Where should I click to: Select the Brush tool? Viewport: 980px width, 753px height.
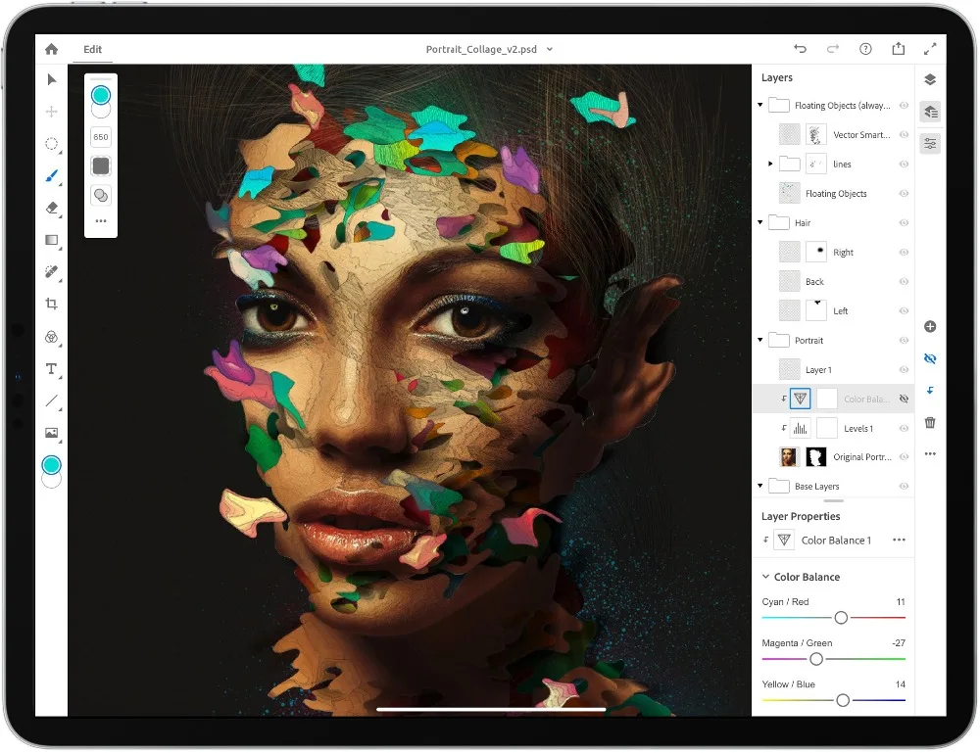point(52,176)
